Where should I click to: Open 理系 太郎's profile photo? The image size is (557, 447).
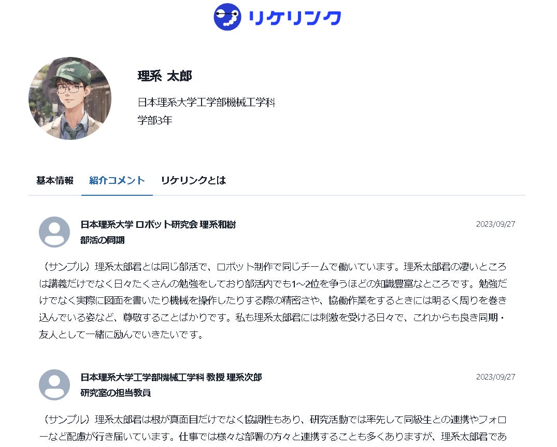coord(70,98)
